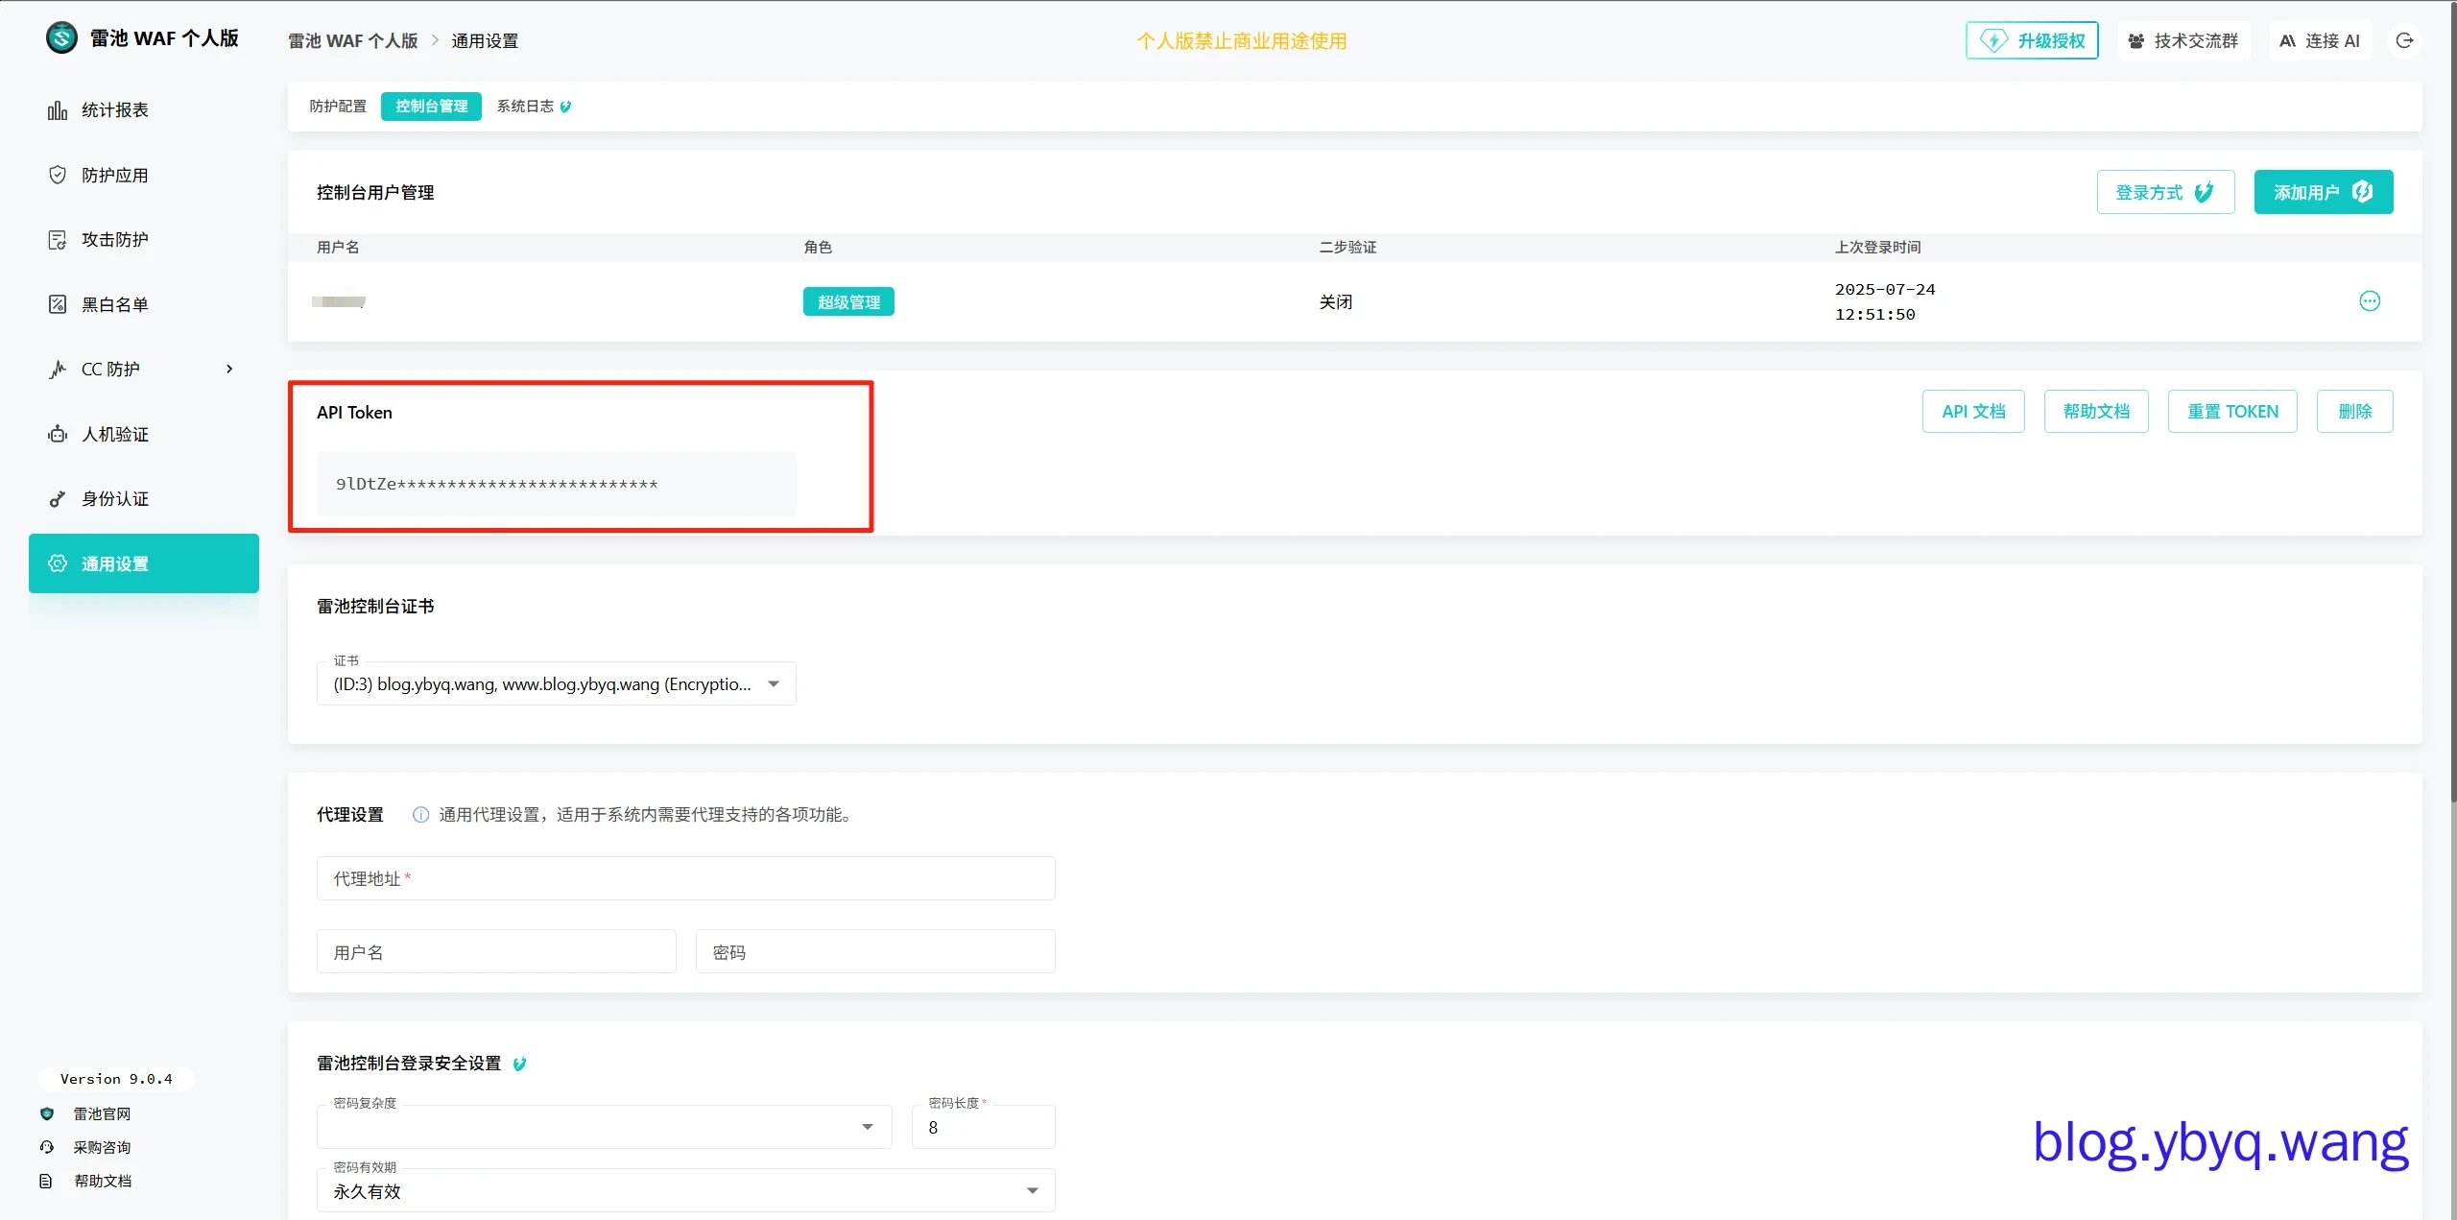The width and height of the screenshot is (2457, 1220).
Task: Click the badge beside 雷池控制台登录安全设置
Action: 519,1064
